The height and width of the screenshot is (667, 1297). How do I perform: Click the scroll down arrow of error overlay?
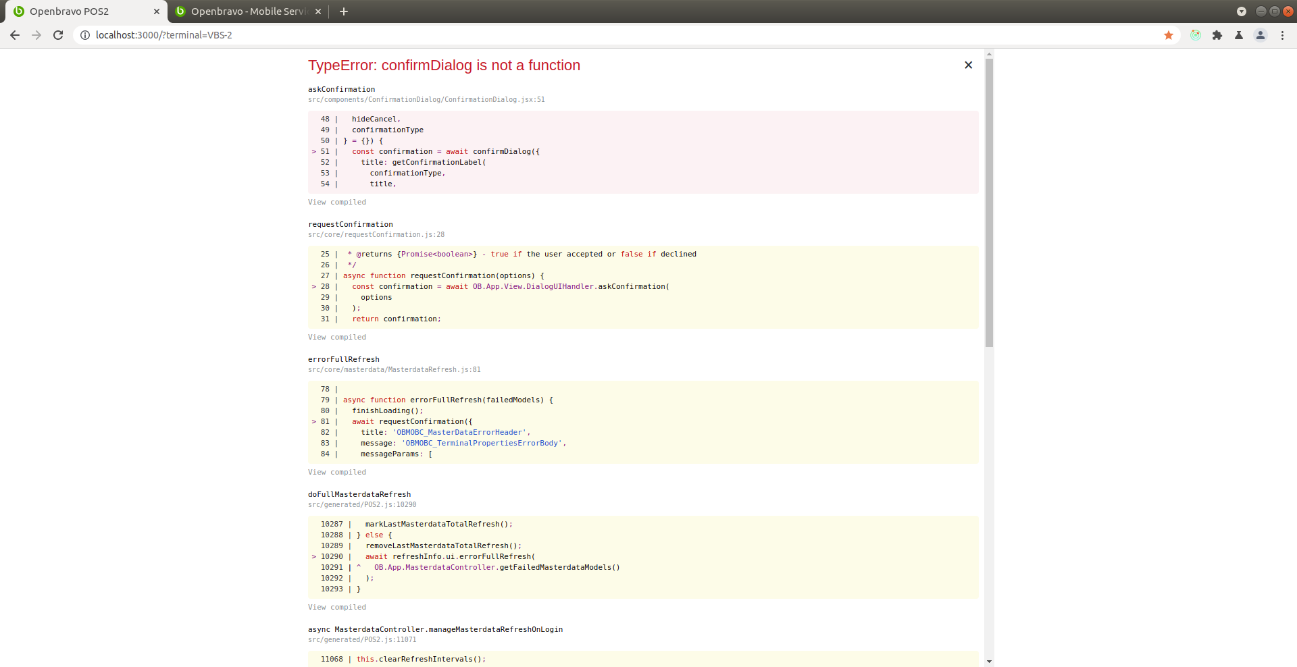coord(989,662)
